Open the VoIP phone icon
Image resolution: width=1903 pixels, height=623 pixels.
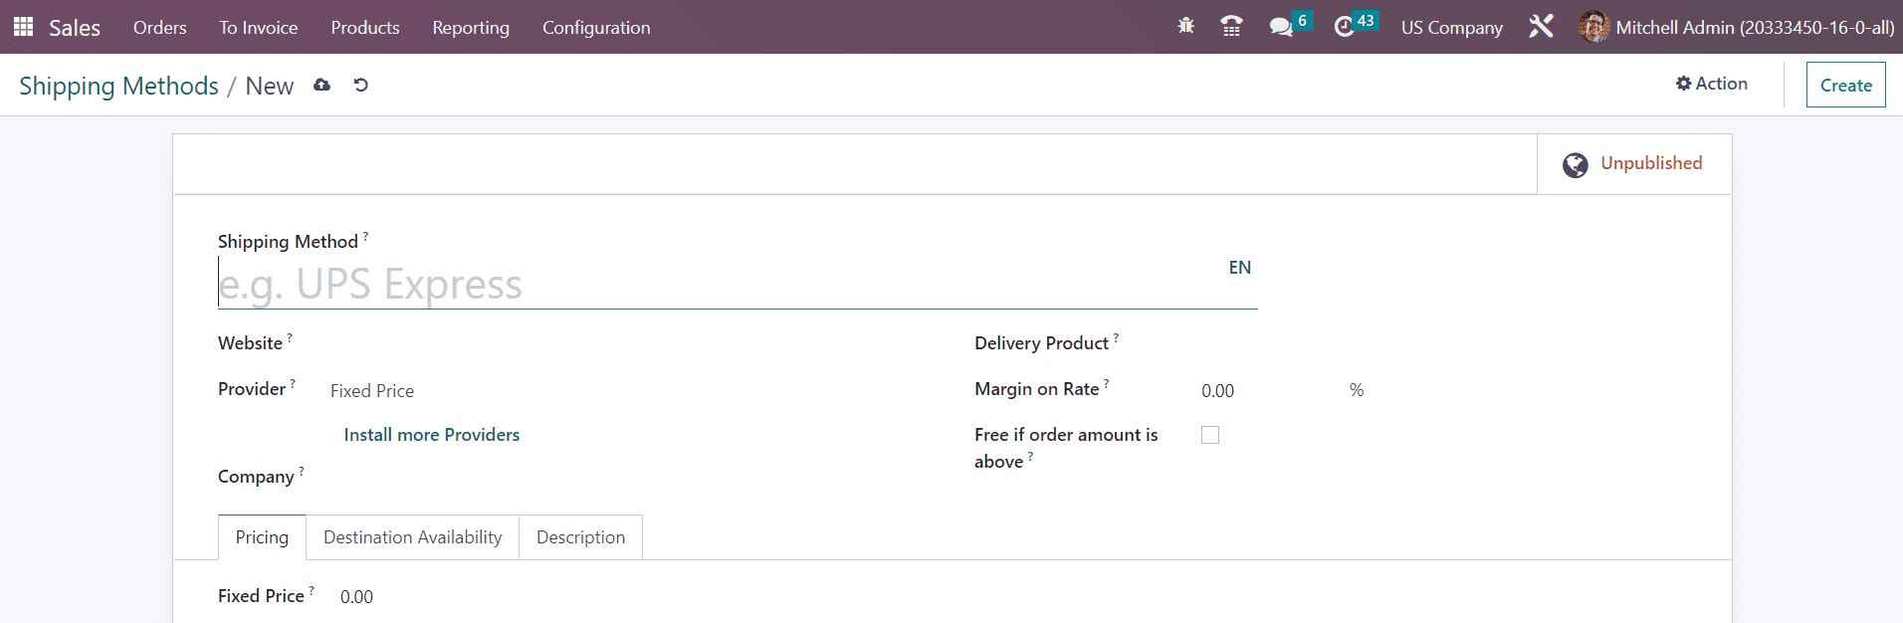click(1231, 27)
